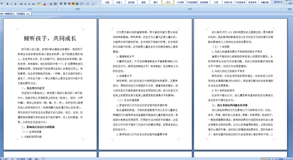Apply distributed alignment
Screen dimensions: 293x160
[77, 4]
